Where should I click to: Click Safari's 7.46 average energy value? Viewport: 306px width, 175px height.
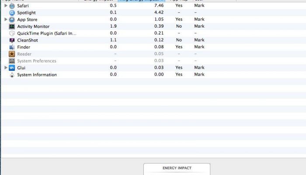pos(159,5)
